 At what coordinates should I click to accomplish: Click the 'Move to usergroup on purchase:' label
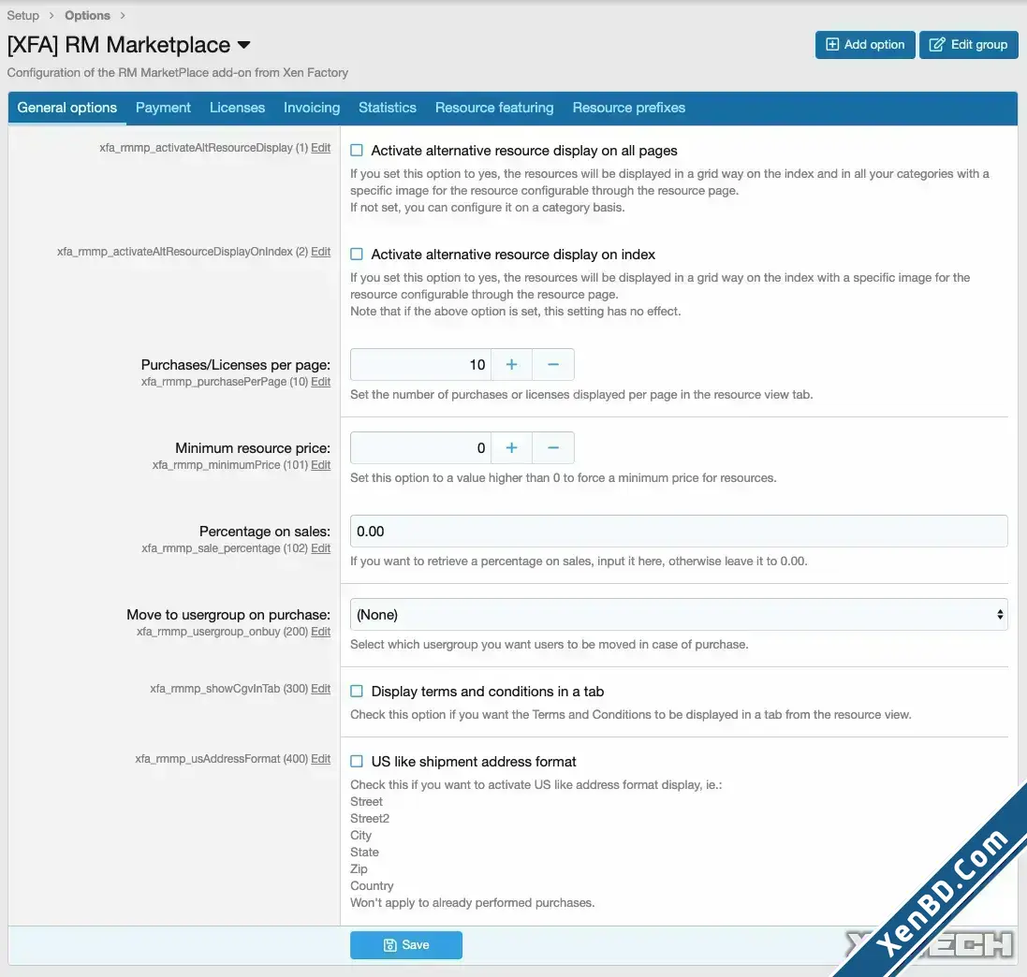point(228,614)
